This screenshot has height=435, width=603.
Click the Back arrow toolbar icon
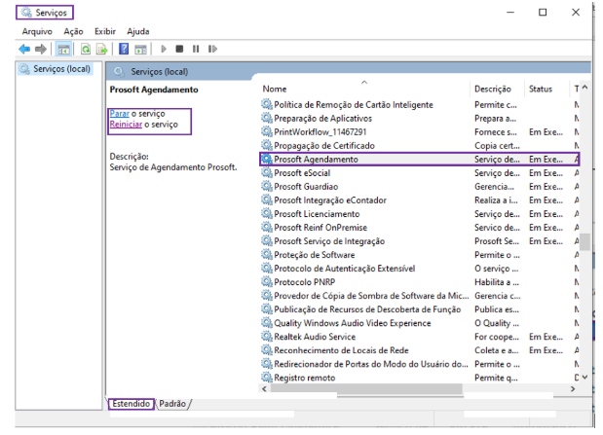(24, 49)
